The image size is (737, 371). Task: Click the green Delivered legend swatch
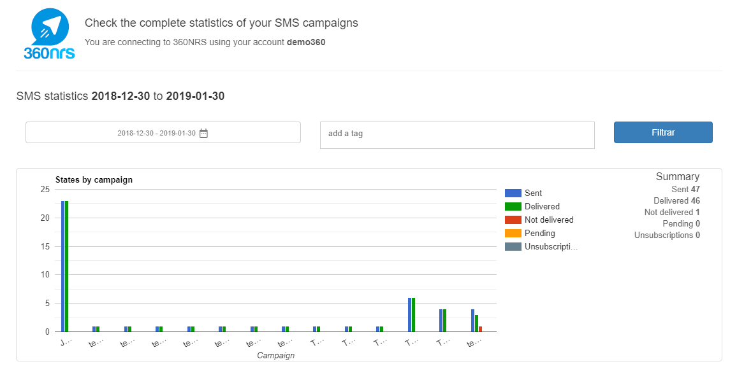click(x=513, y=207)
